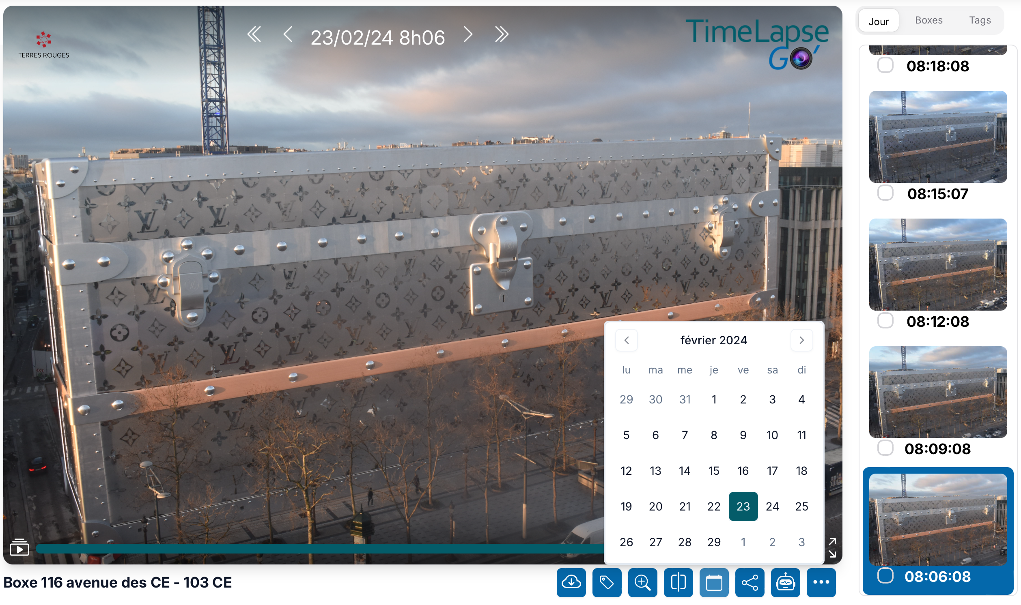Viewport: 1021px width, 605px height.
Task: Select February 21 in the calendar
Action: click(685, 506)
